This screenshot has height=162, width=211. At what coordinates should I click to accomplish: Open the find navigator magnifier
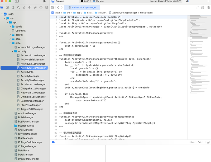[x=18, y=7]
